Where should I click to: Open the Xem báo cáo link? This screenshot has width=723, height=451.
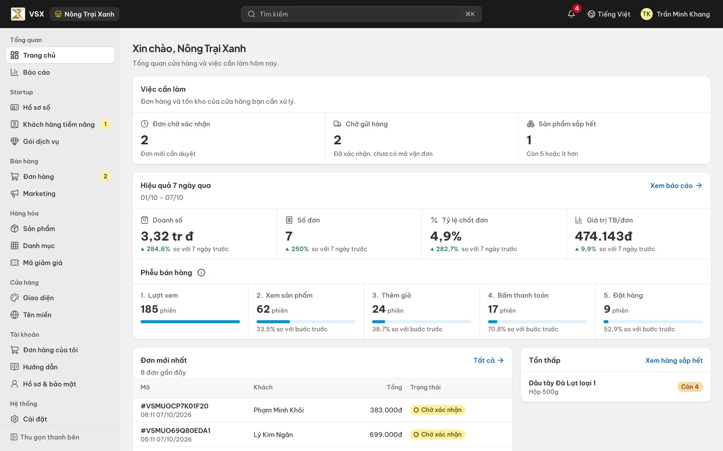pyautogui.click(x=676, y=185)
